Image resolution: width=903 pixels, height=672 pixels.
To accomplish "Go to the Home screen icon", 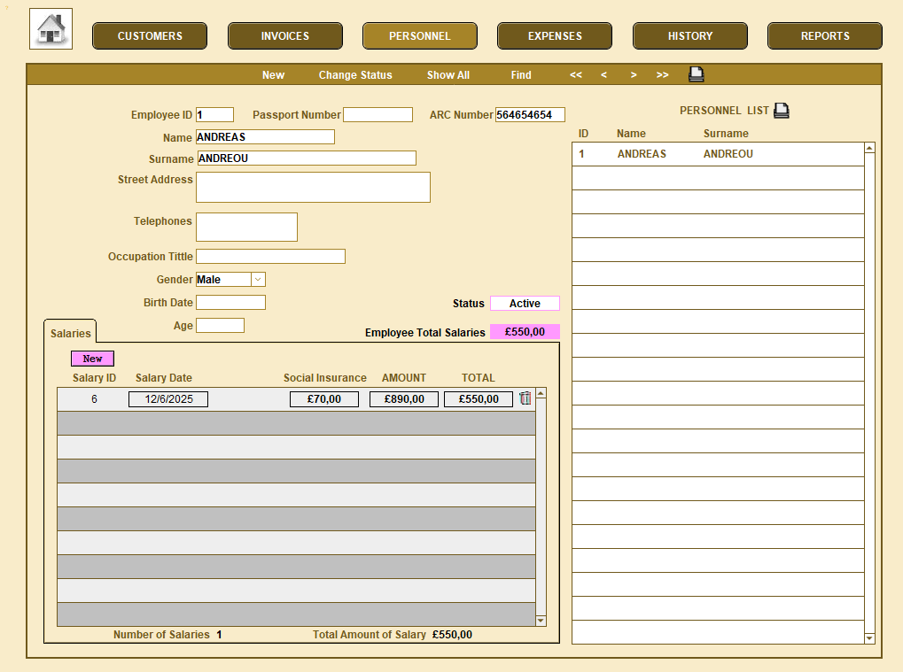I will pos(51,28).
